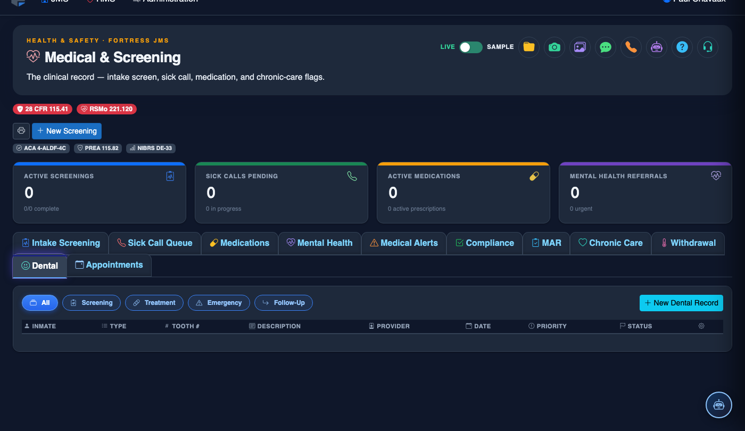
Task: Click the RSMo 221.120 red badge
Action: pyautogui.click(x=107, y=109)
